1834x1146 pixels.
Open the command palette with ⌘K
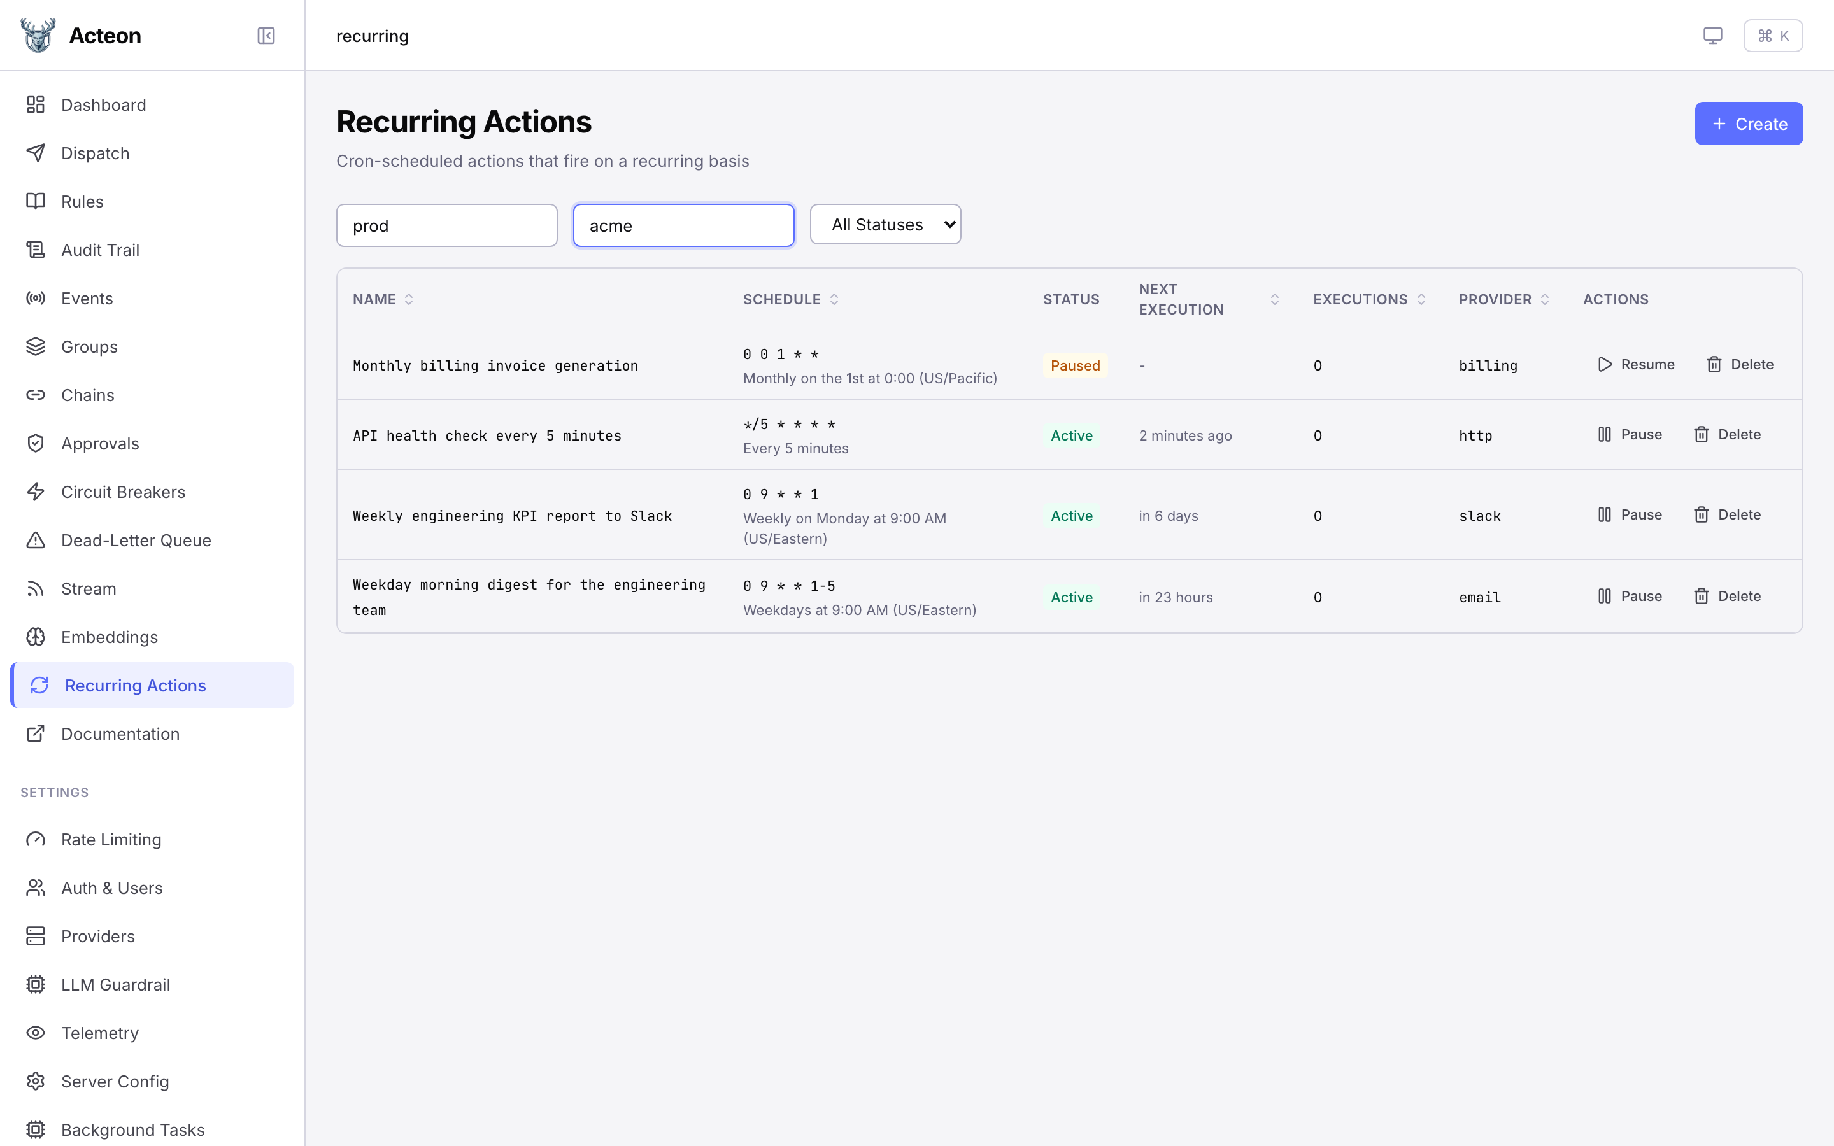pos(1773,35)
